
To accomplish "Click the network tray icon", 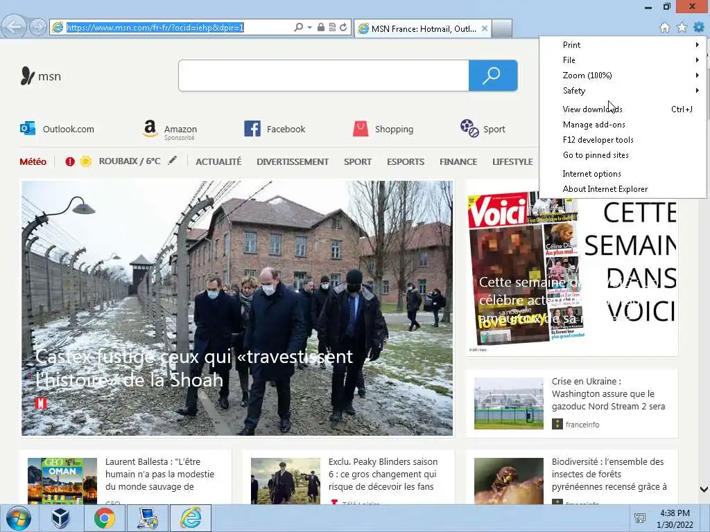I will [x=640, y=518].
